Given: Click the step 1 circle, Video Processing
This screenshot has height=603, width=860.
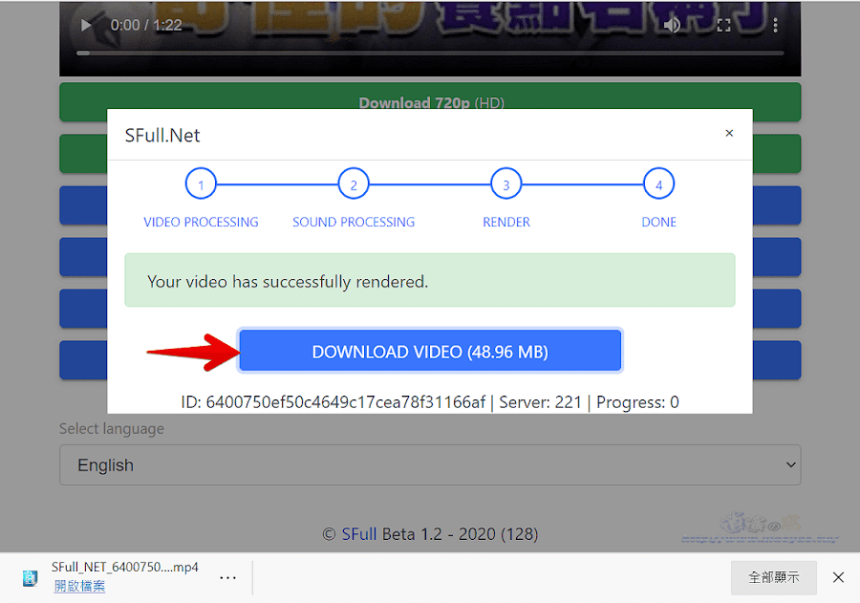Looking at the screenshot, I should (x=201, y=183).
